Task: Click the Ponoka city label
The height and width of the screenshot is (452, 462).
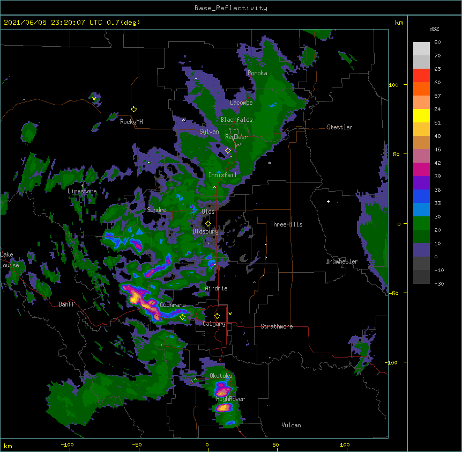Action: (257, 73)
